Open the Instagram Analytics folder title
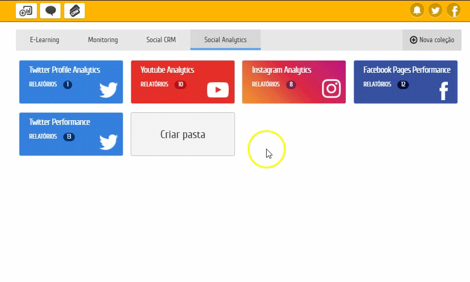Viewport: 470px width, 282px height. [x=281, y=70]
